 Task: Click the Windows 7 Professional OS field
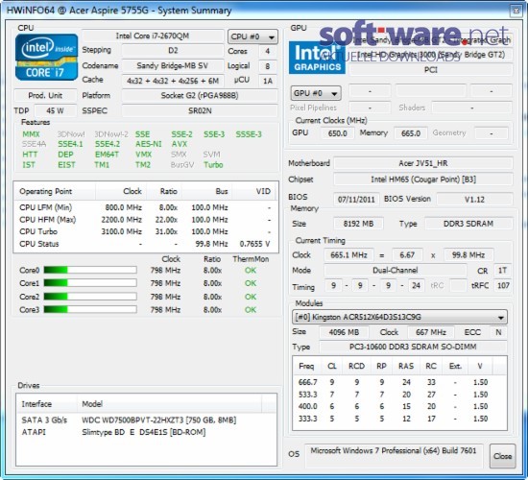click(394, 455)
